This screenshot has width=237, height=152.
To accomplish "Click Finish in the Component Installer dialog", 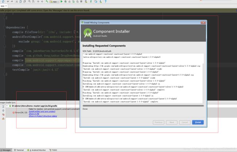I will [x=198, y=122].
